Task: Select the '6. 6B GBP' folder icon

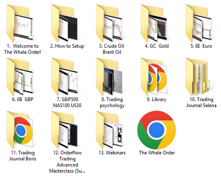Action: (20, 76)
